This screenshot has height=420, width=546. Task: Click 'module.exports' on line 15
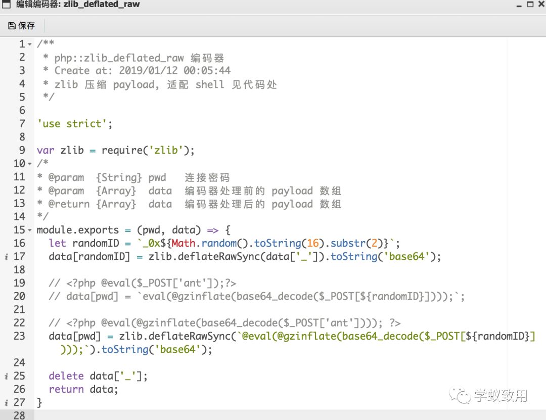(78, 230)
